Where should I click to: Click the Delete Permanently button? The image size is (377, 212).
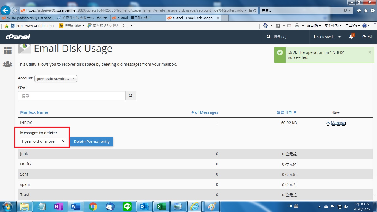(x=92, y=142)
